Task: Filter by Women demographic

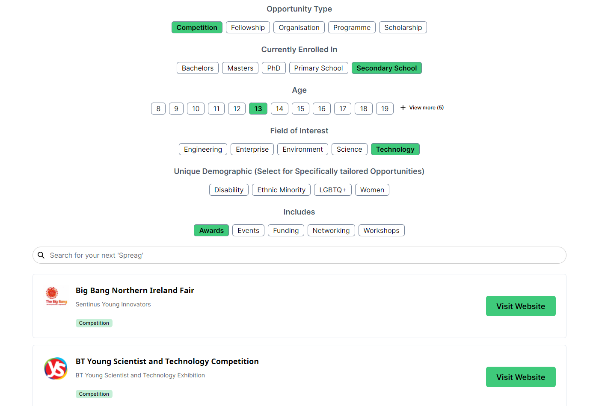Action: 372,190
